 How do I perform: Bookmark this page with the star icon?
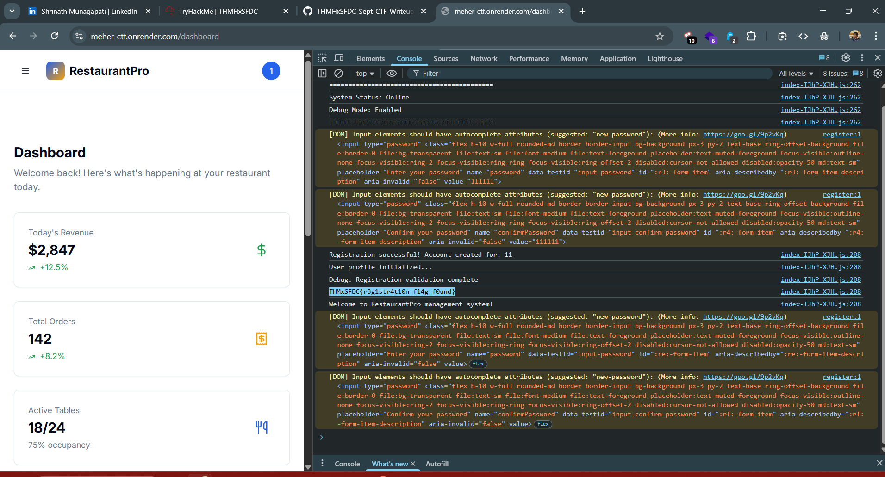[660, 36]
